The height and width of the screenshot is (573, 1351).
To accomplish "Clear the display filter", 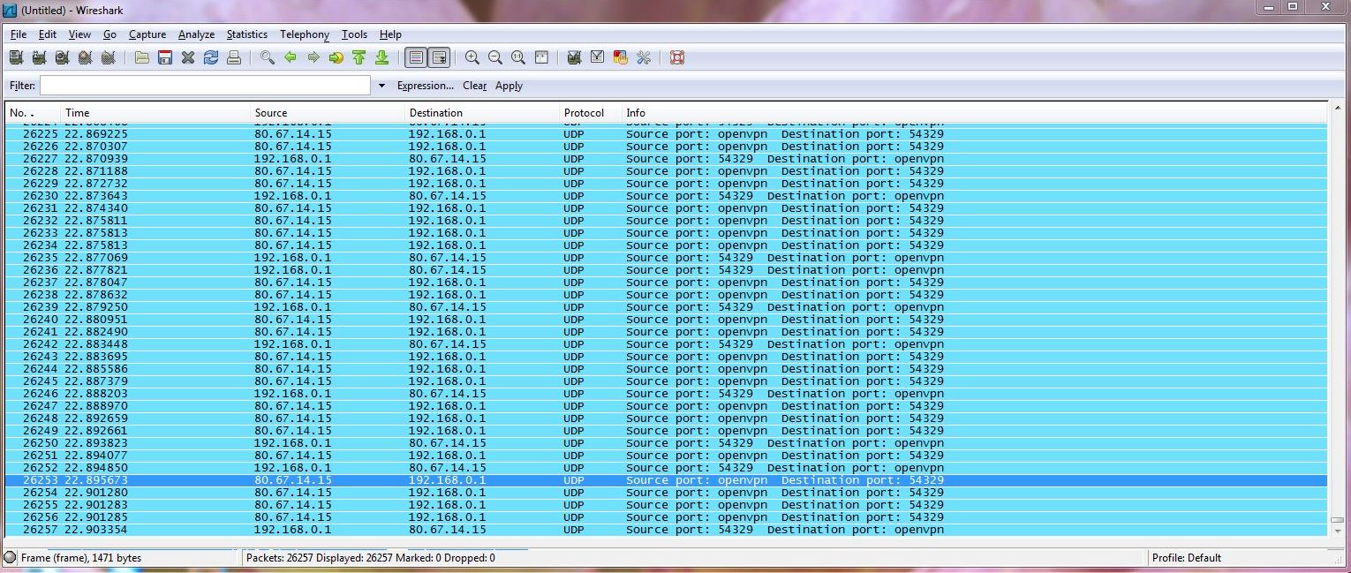I will [475, 86].
